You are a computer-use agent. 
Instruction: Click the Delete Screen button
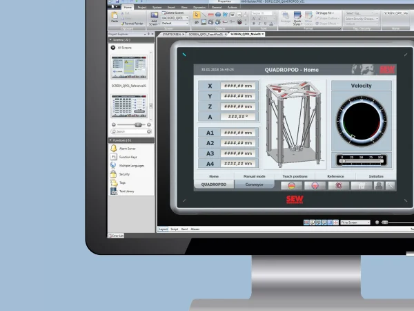tap(172, 12)
